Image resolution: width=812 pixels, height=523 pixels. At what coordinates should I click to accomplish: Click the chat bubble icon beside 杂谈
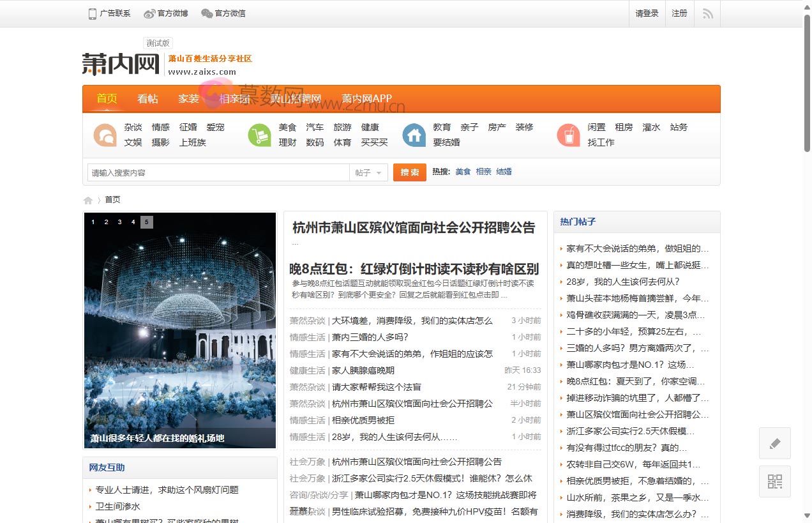click(x=105, y=135)
